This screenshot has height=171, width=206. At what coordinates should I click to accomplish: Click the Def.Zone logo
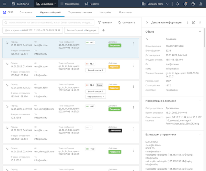(x=21, y=4)
